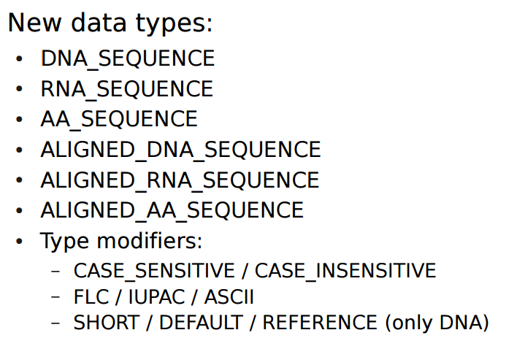This screenshot has width=525, height=357.
Task: Click the ALIGNED_DNA_SEQUENCE bullet text
Action: click(180, 150)
